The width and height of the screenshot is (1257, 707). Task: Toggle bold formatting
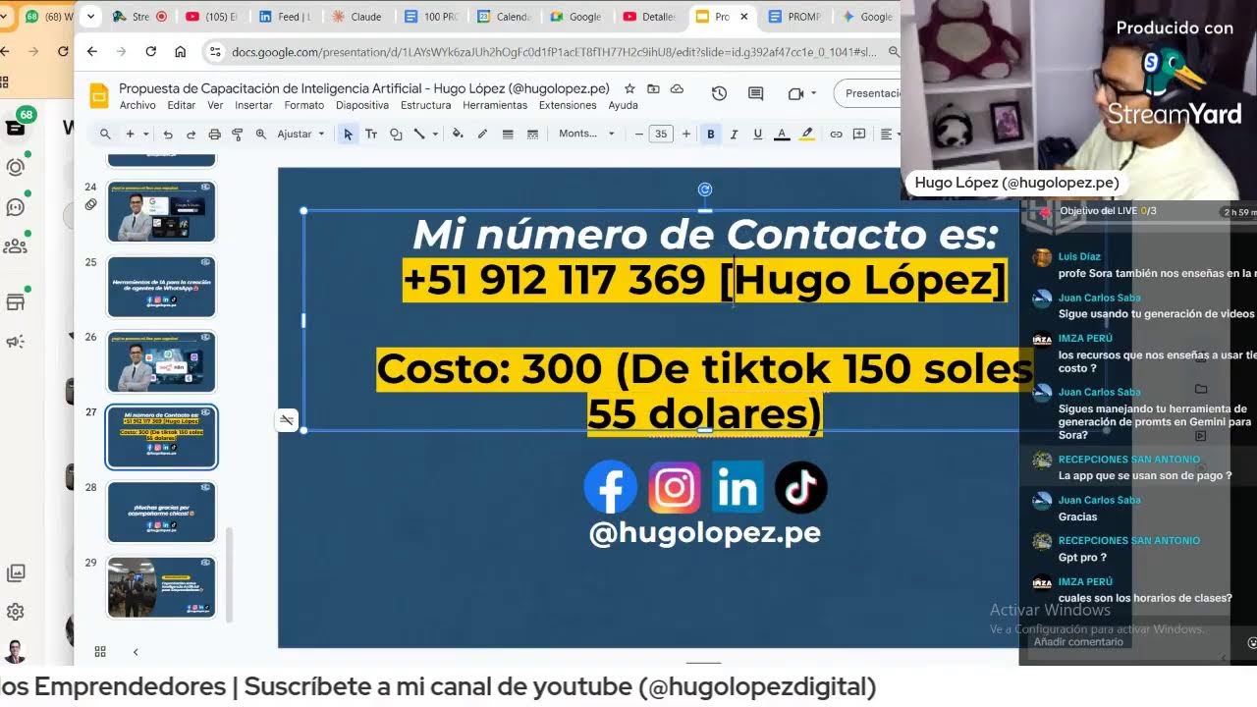(711, 134)
